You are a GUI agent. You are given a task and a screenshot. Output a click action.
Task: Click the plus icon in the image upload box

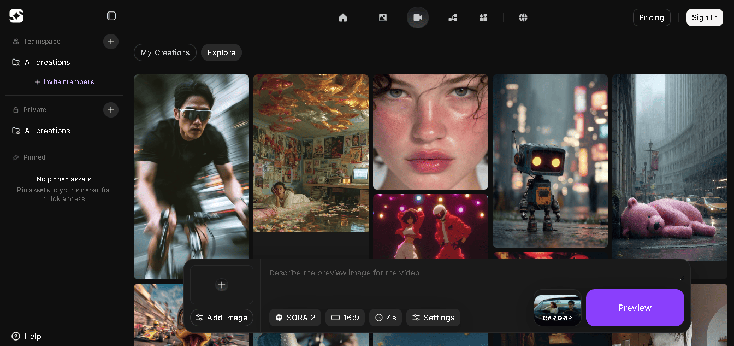click(x=222, y=285)
